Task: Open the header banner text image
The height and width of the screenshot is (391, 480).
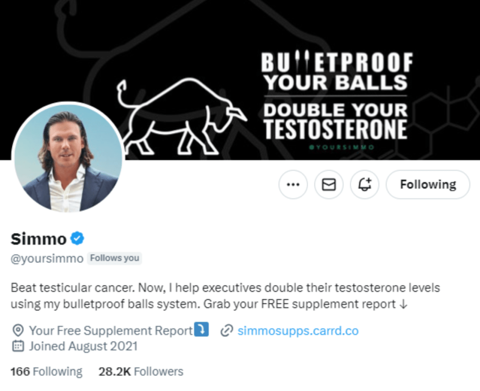Action: 335,98
